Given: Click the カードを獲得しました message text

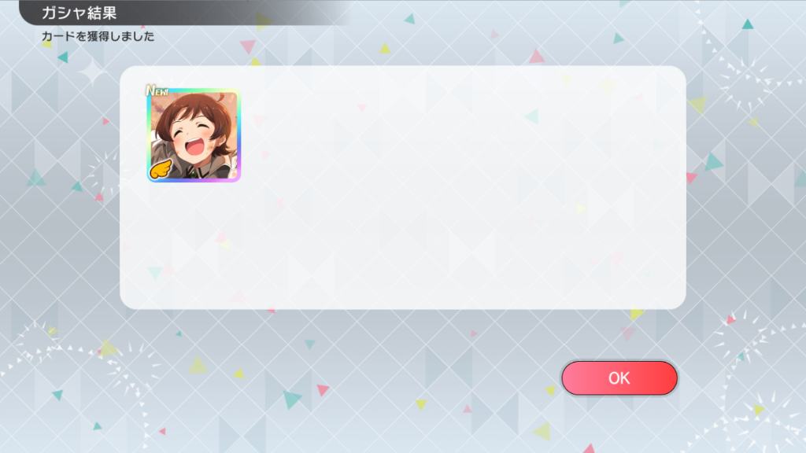Looking at the screenshot, I should [98, 36].
